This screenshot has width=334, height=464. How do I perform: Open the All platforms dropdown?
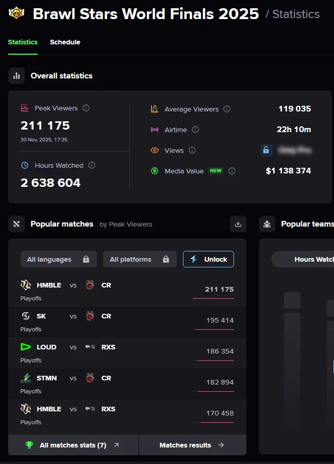point(140,259)
